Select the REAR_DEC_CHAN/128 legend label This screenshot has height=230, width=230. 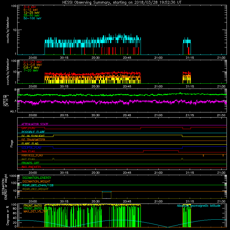pyautogui.click(x=38, y=185)
